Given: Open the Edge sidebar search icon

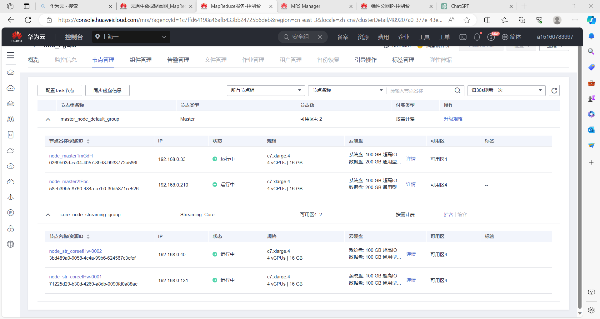Looking at the screenshot, I should (x=591, y=52).
